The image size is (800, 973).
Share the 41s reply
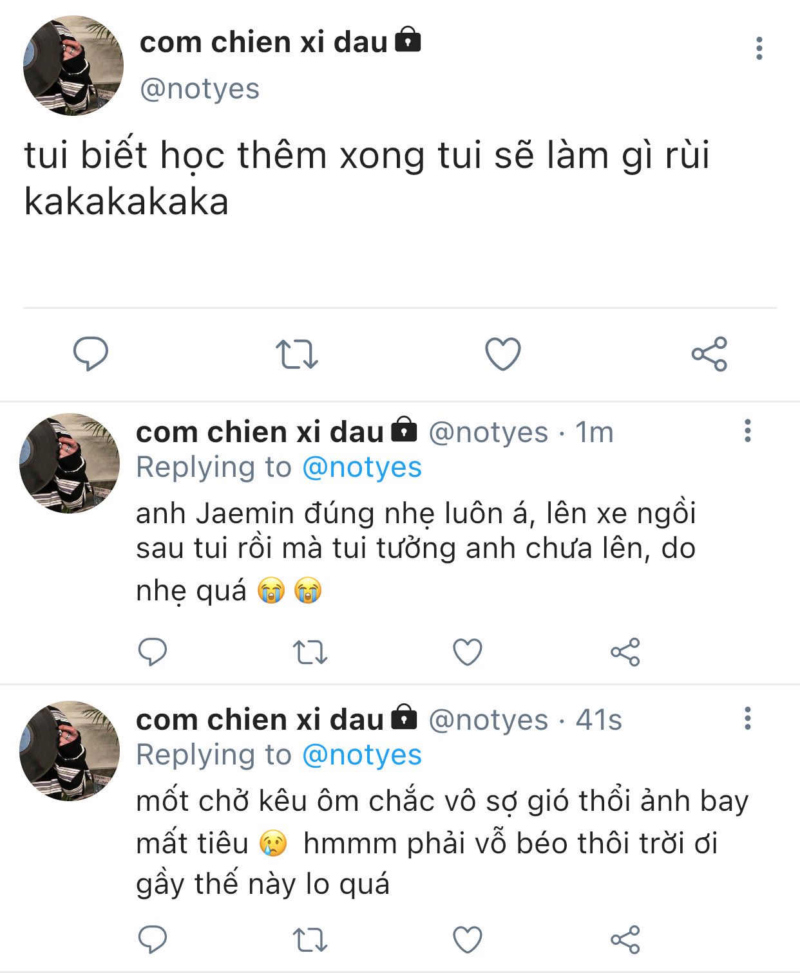click(625, 940)
